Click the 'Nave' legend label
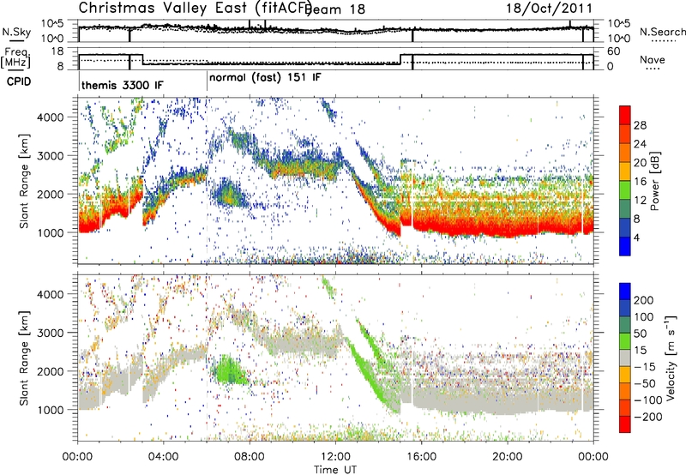The height and width of the screenshot is (475, 686). (x=652, y=59)
